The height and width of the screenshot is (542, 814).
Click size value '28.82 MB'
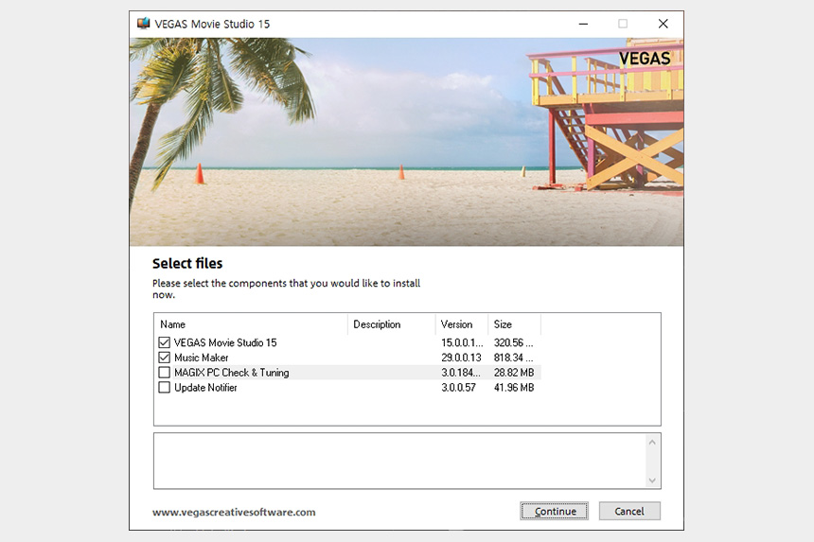pyautogui.click(x=514, y=373)
